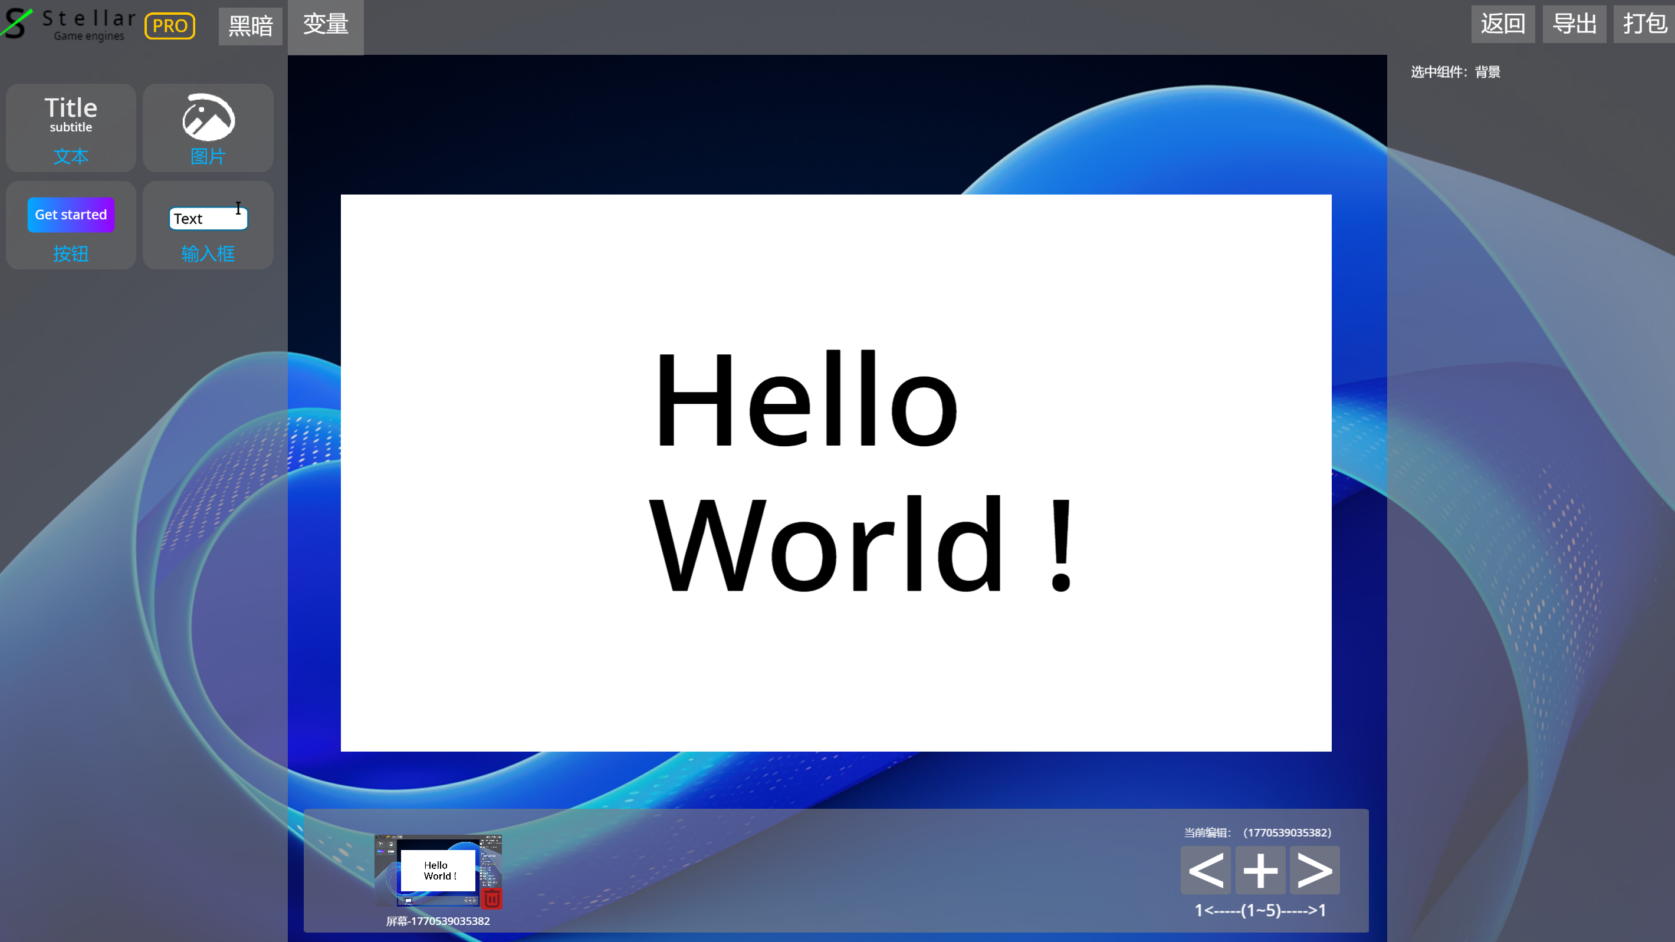
Task: Open the 变量 variables tab
Action: click(326, 25)
